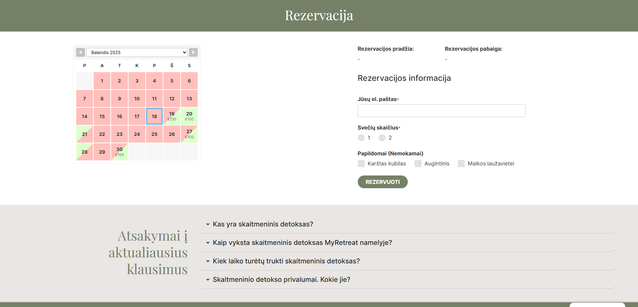The height and width of the screenshot is (307, 638).
Task: Select April 19 priced €130
Action: (x=172, y=116)
